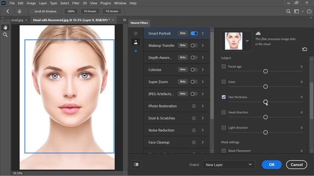
Task: Uncheck the Hair thickness checkbox
Action: click(x=224, y=97)
